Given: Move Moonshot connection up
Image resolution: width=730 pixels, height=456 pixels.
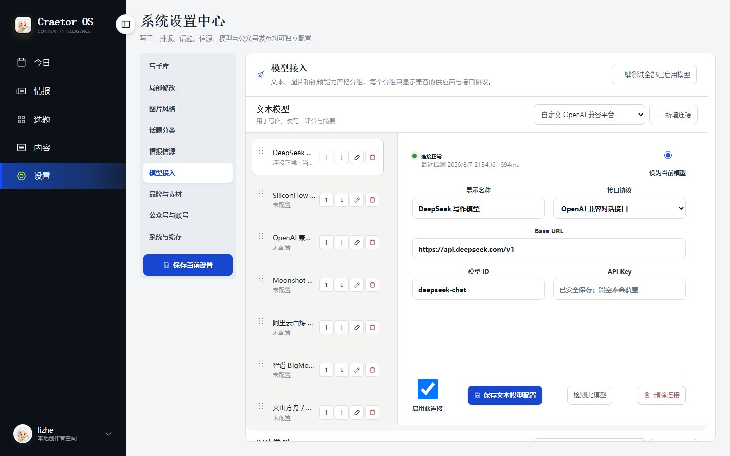Looking at the screenshot, I should click(x=326, y=285).
